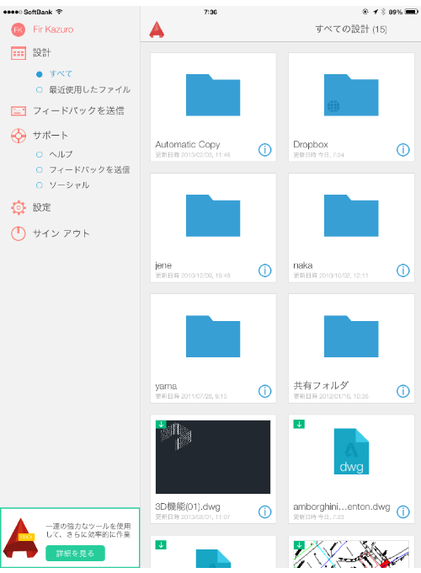
Task: Open the yama folder icon
Action: coord(213,336)
